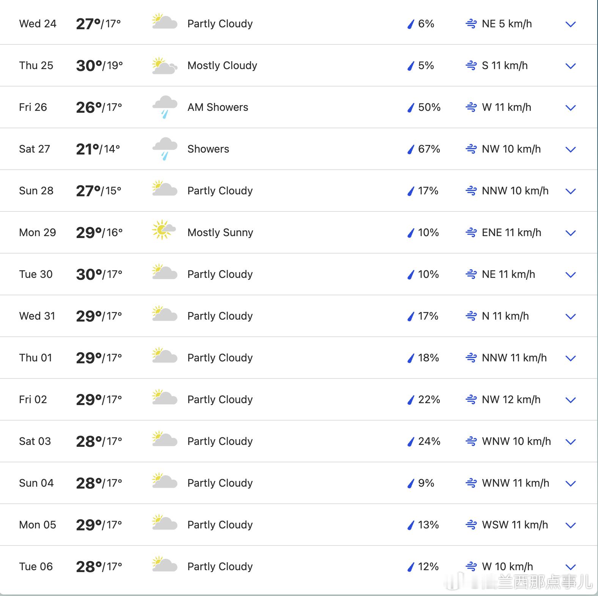The width and height of the screenshot is (598, 596).
Task: Click the WNW 11 km/h wind text
Action: [515, 483]
